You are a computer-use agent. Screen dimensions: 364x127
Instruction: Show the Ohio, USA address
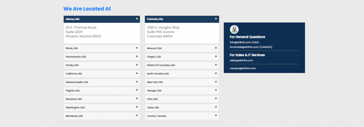182,99
